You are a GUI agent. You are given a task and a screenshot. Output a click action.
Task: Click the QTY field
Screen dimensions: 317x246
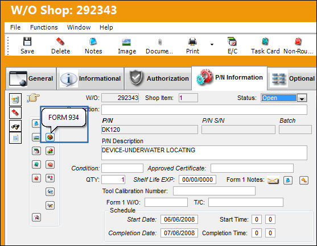113,180
